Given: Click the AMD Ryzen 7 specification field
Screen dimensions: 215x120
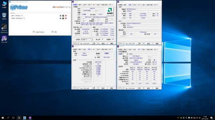Looking at the screenshot, I should point(98,17).
